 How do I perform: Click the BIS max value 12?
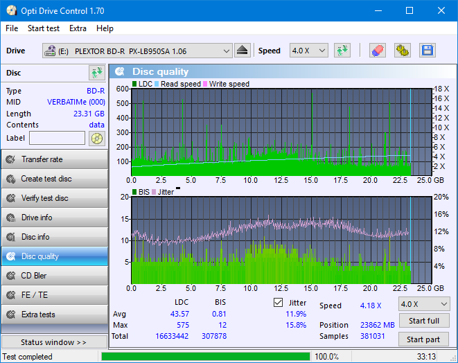point(222,325)
